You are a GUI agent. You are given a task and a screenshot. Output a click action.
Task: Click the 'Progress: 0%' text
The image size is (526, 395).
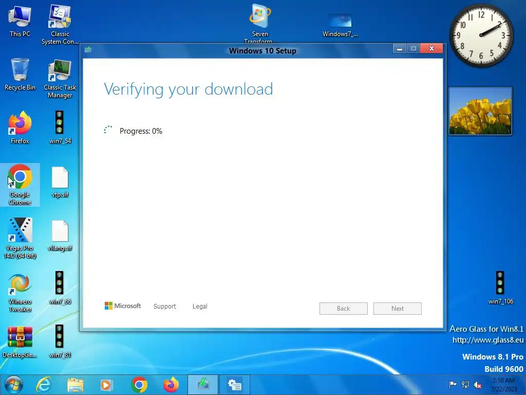pyautogui.click(x=141, y=131)
